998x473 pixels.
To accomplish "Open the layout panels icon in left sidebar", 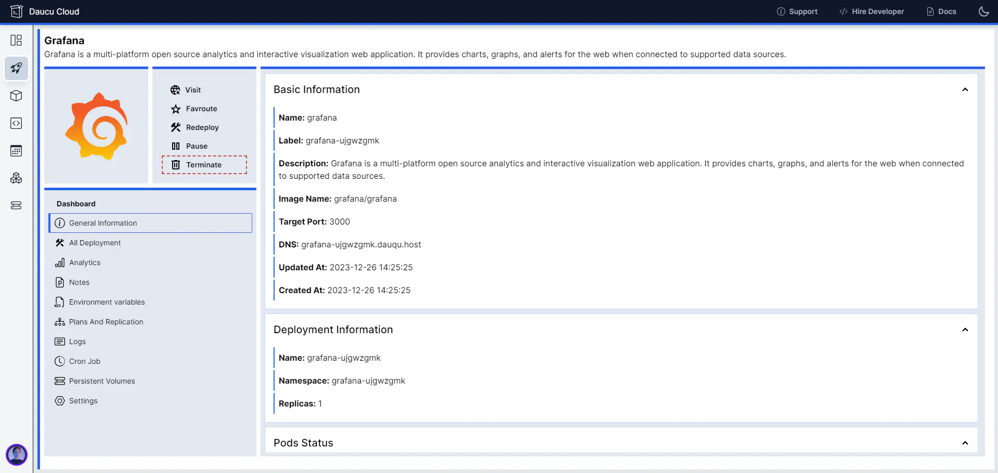I will click(16, 41).
